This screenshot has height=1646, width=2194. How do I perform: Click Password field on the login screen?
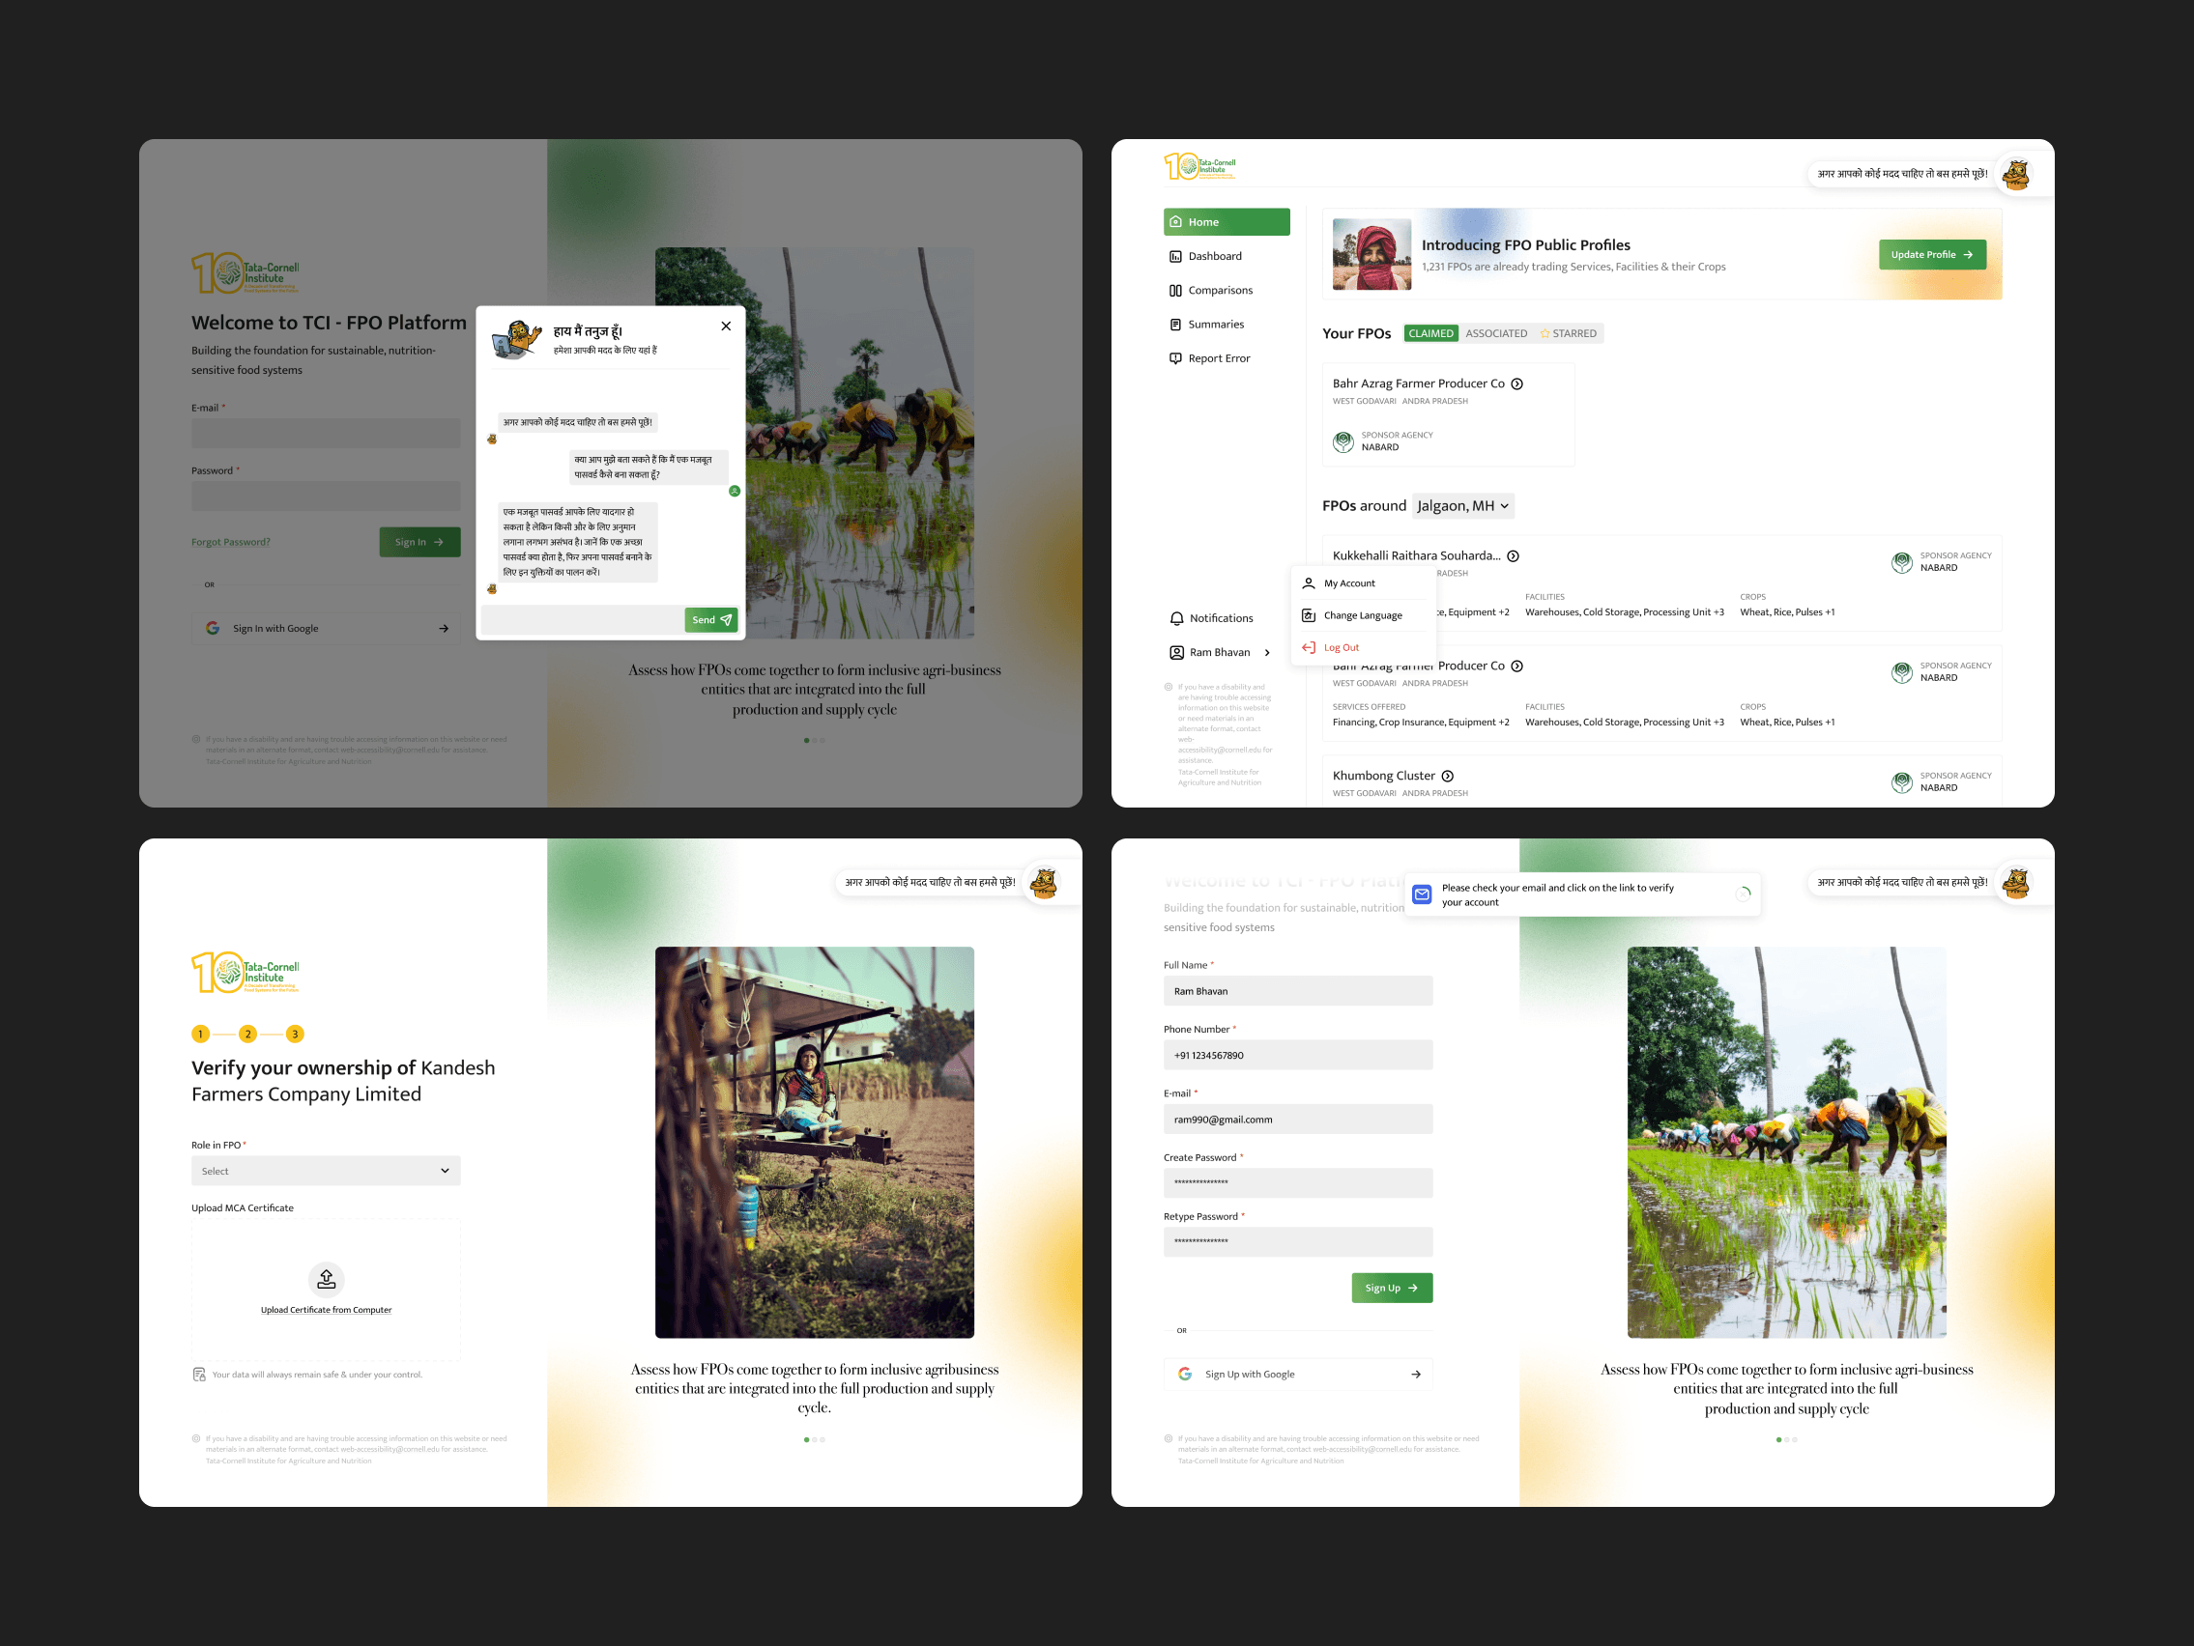pyautogui.click(x=327, y=496)
